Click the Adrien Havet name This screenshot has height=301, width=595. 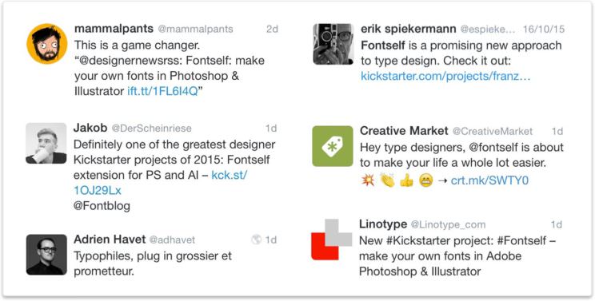110,240
